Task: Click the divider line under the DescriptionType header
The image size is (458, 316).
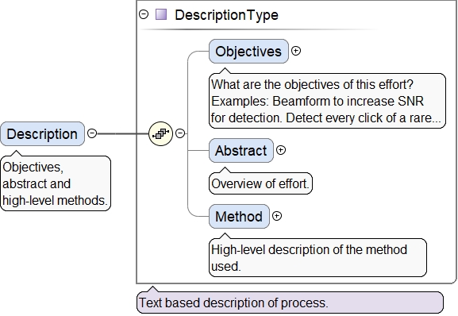Action: pos(259,29)
